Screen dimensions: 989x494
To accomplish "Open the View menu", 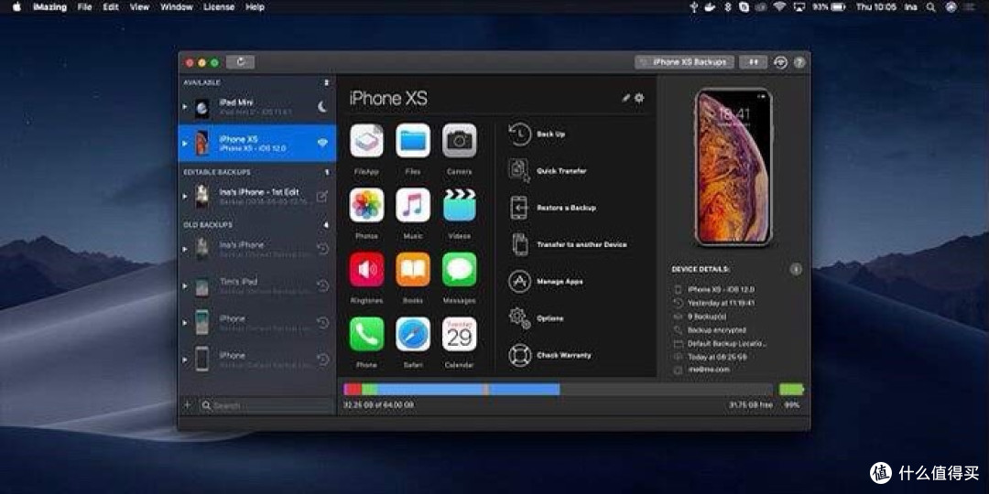I will point(139,7).
